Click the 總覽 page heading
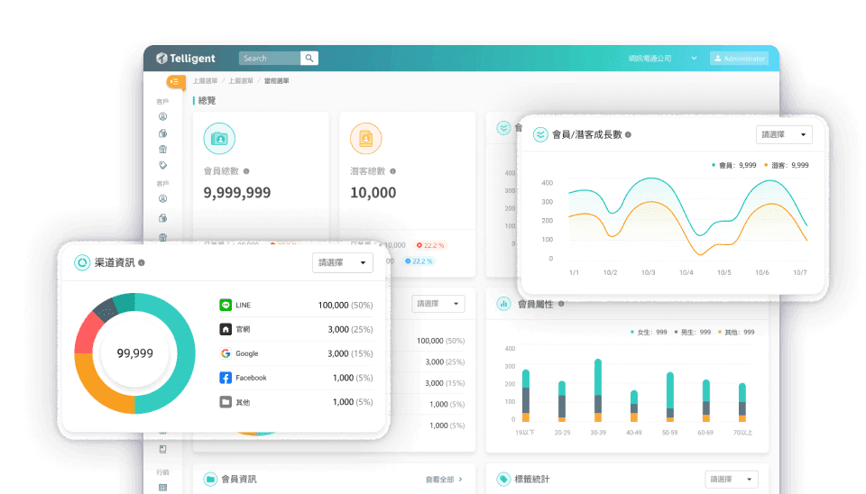Image resolution: width=866 pixels, height=494 pixels. 207,100
